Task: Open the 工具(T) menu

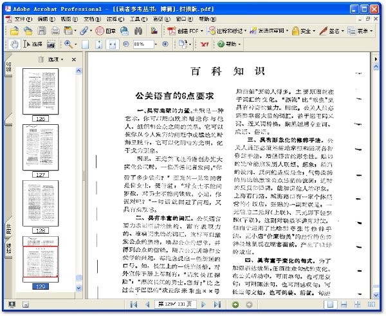Action: pos(138,19)
